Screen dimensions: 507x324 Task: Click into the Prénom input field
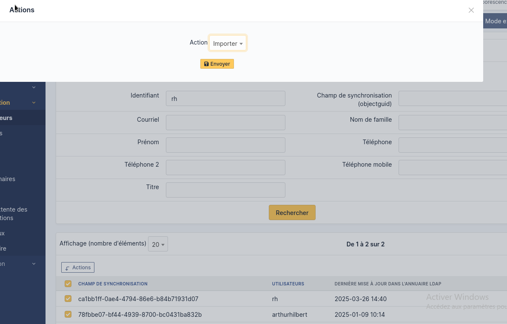click(x=225, y=145)
